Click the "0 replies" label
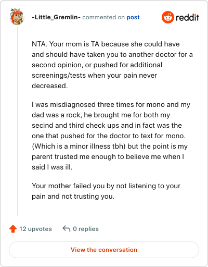The image size is (208, 267). (x=86, y=229)
